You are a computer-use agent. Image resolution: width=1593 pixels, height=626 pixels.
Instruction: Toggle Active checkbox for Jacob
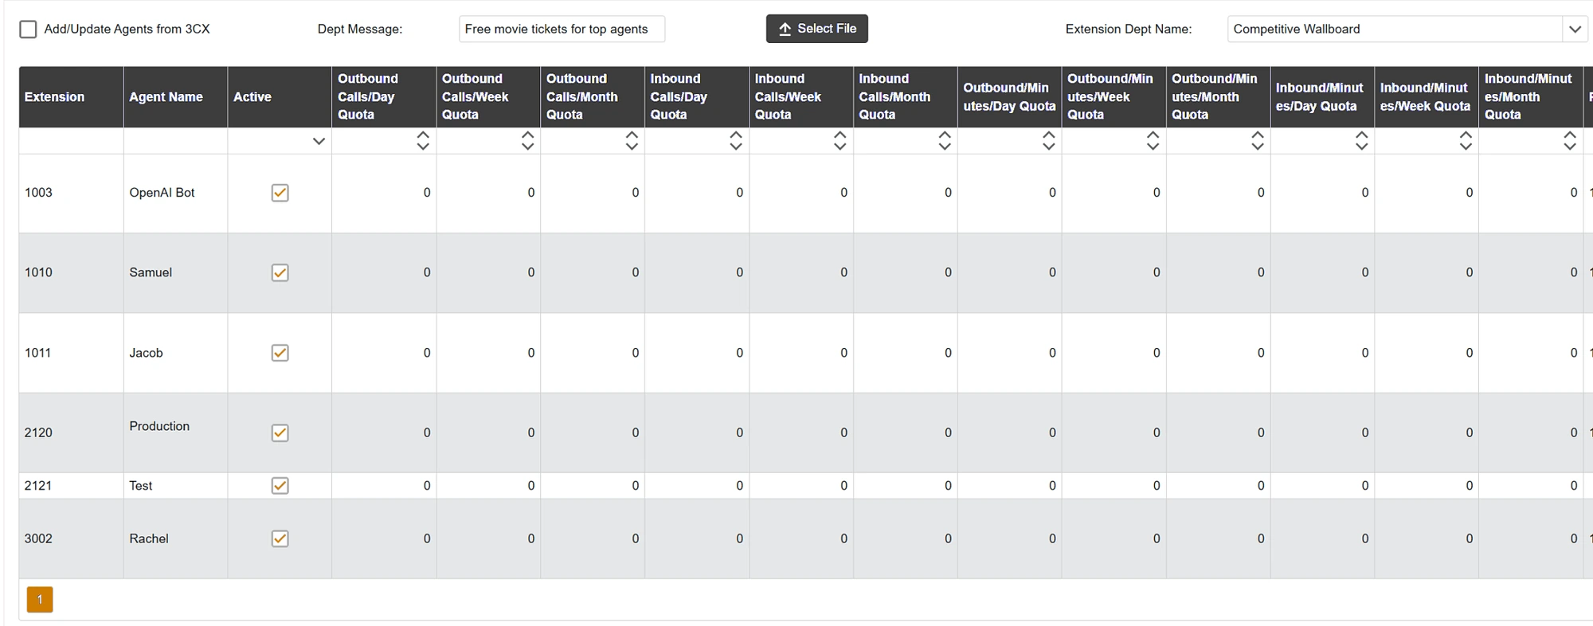point(280,353)
